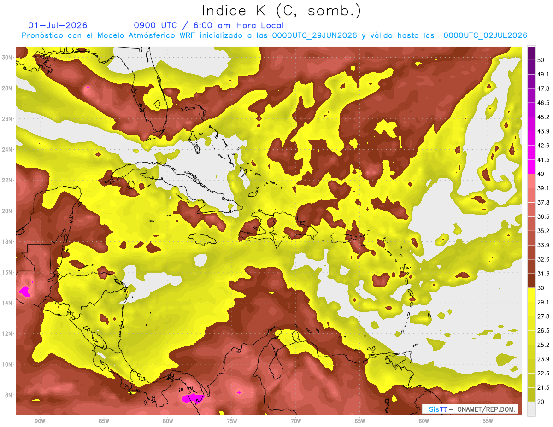Image resolution: width=553 pixels, height=427 pixels.
Task: Click the colorbar label '26.5'
Action: pos(543,330)
